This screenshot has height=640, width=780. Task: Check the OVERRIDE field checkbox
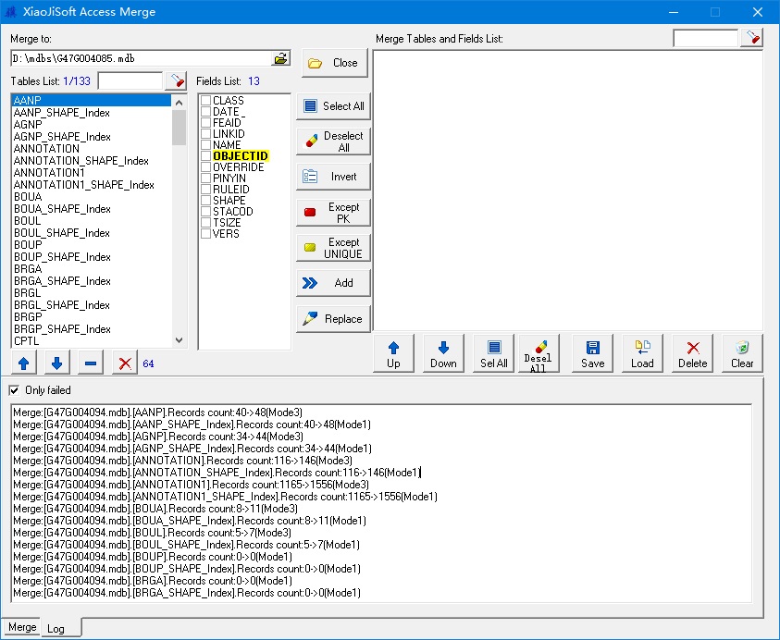[x=205, y=167]
